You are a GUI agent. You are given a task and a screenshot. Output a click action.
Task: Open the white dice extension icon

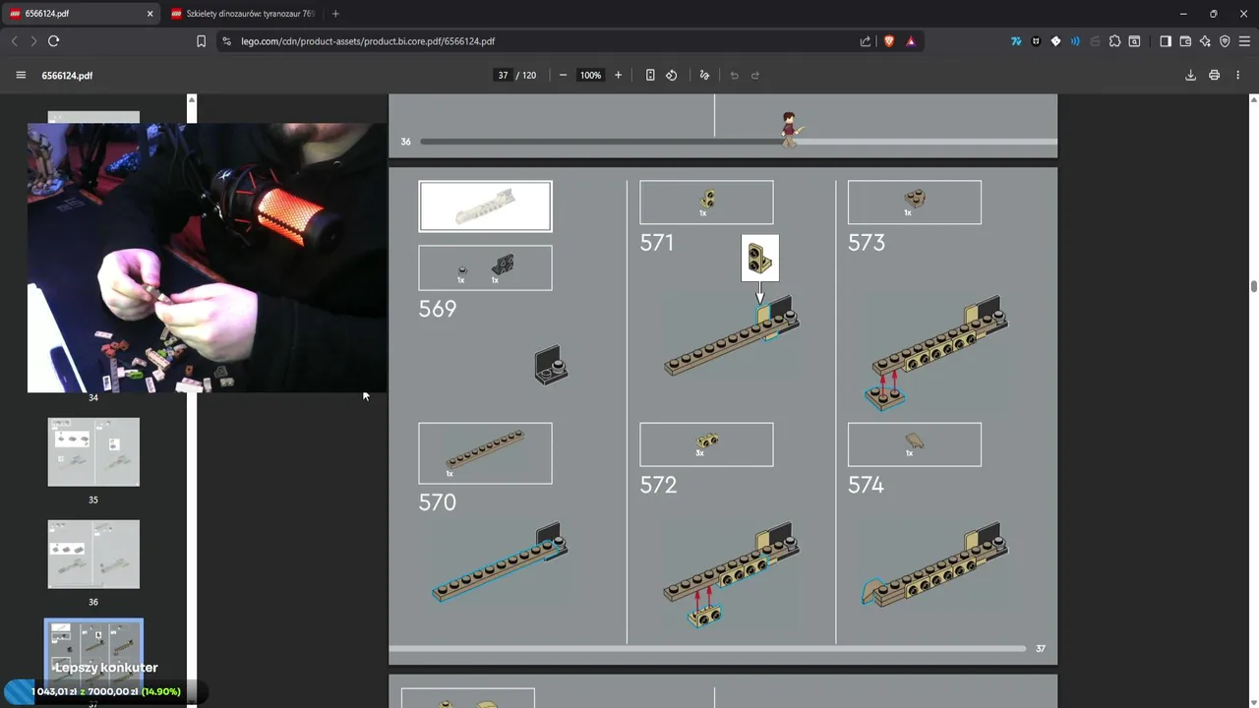[x=1055, y=41]
